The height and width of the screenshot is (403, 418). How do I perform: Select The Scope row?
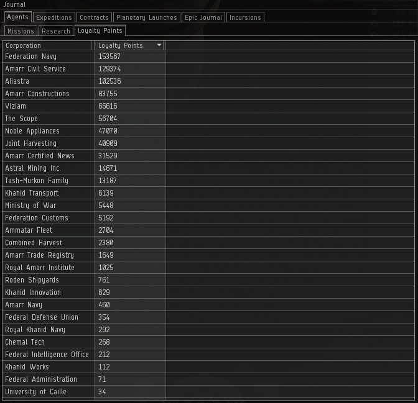point(208,119)
